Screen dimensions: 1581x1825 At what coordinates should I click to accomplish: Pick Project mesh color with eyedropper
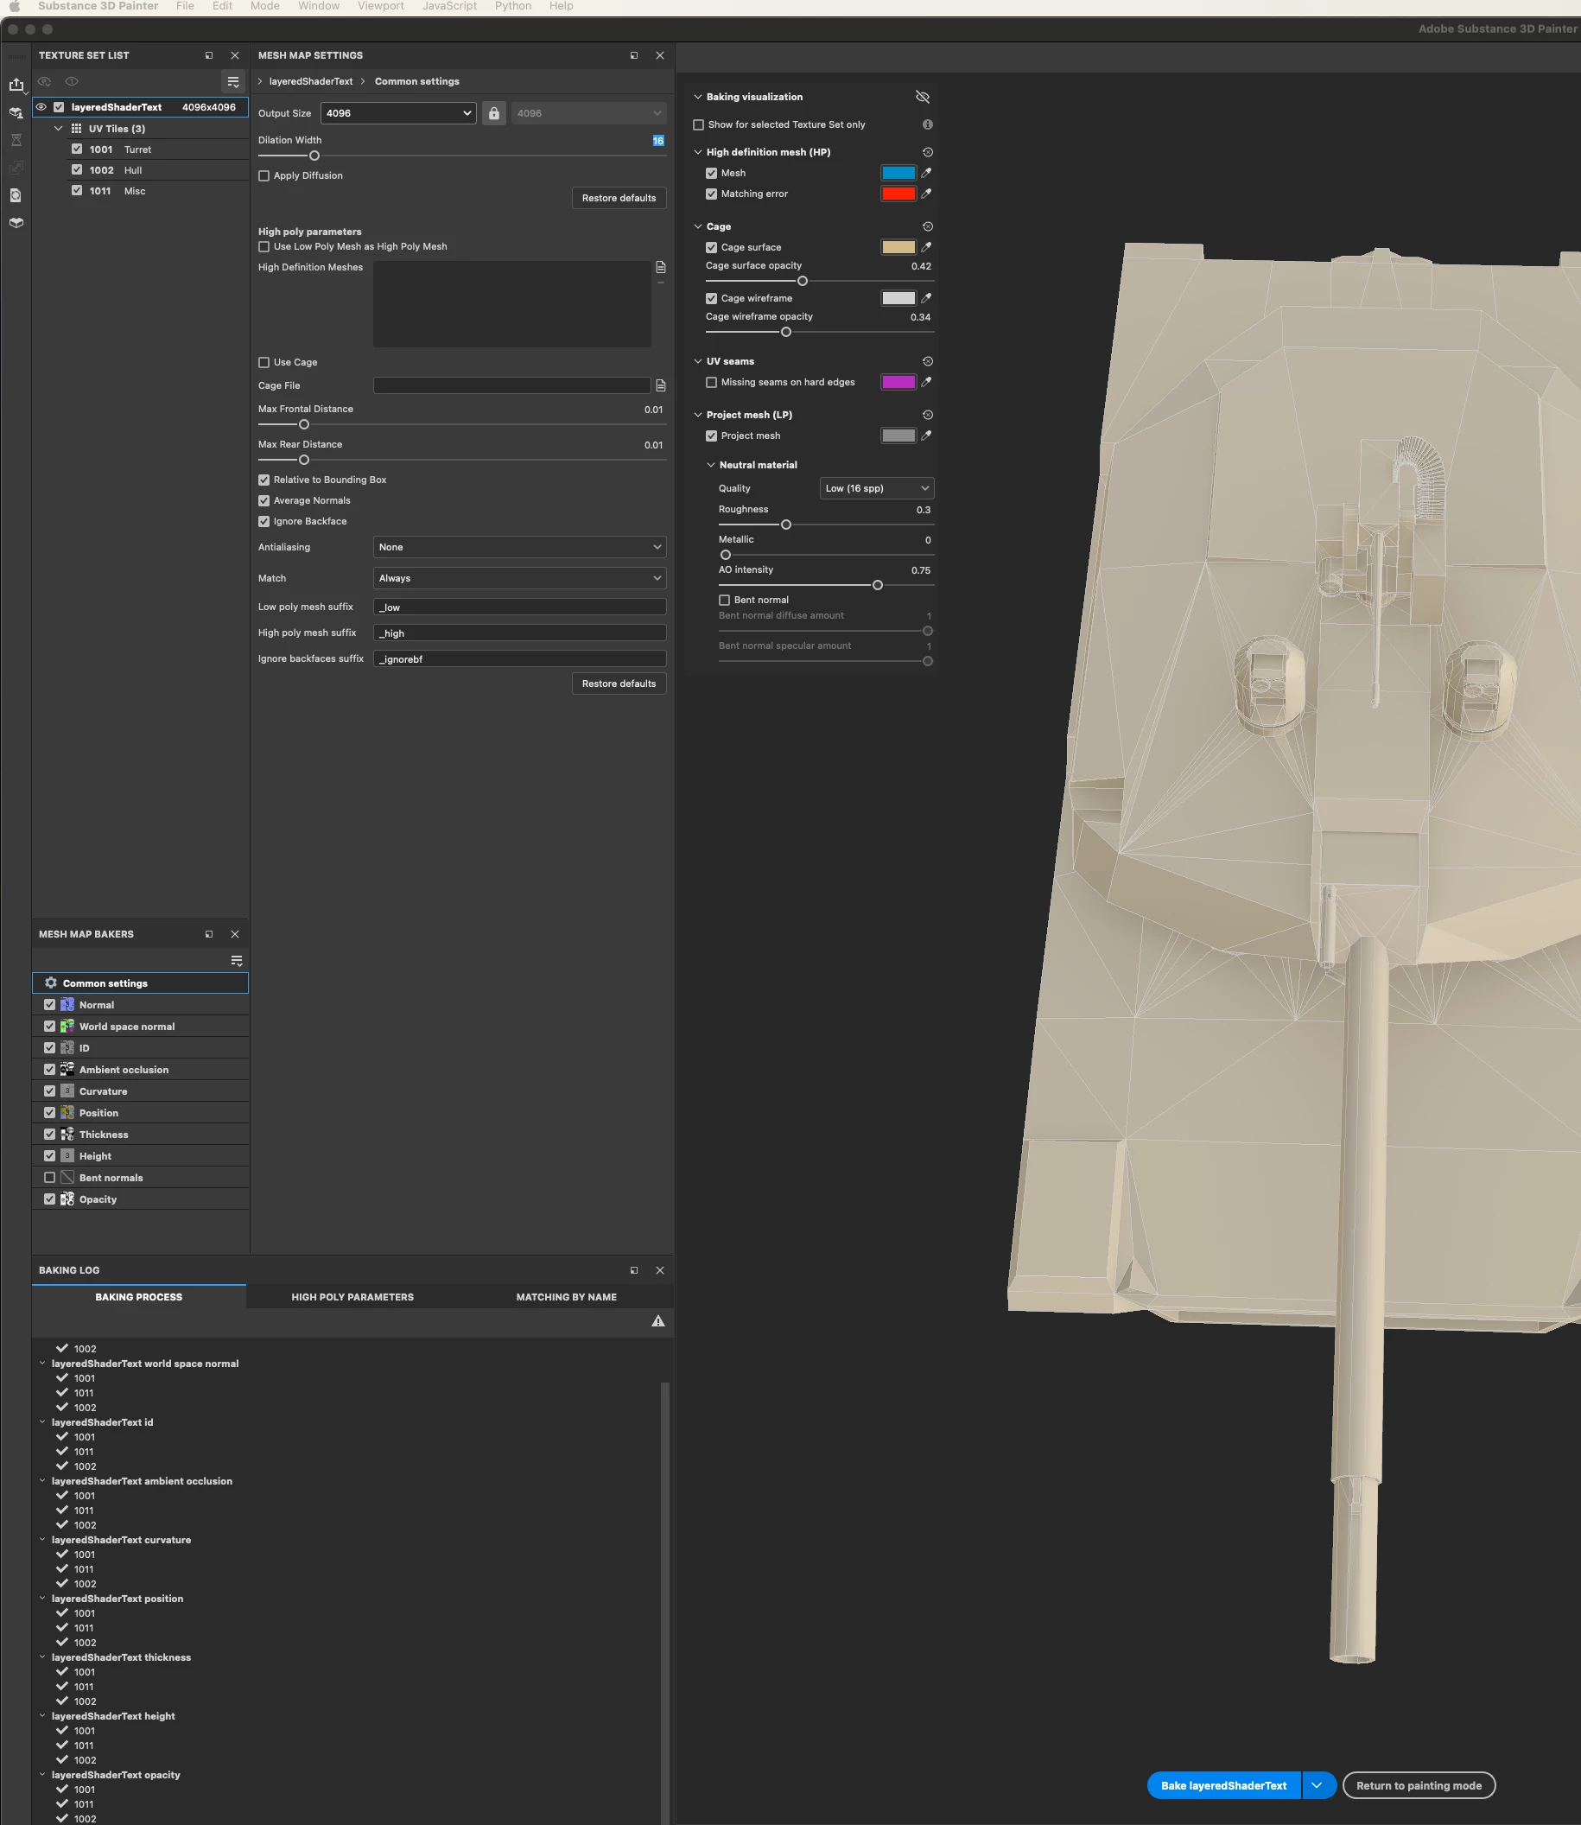(926, 436)
